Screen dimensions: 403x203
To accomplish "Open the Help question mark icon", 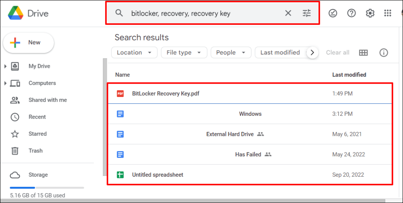I will 351,13.
